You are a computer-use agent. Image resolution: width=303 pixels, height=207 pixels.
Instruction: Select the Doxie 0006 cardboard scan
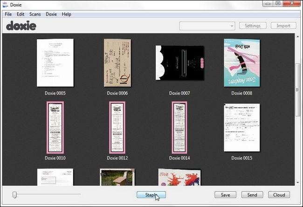point(117,63)
